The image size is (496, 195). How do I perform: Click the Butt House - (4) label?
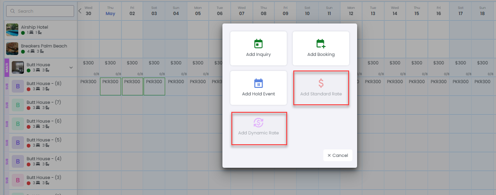44,159
